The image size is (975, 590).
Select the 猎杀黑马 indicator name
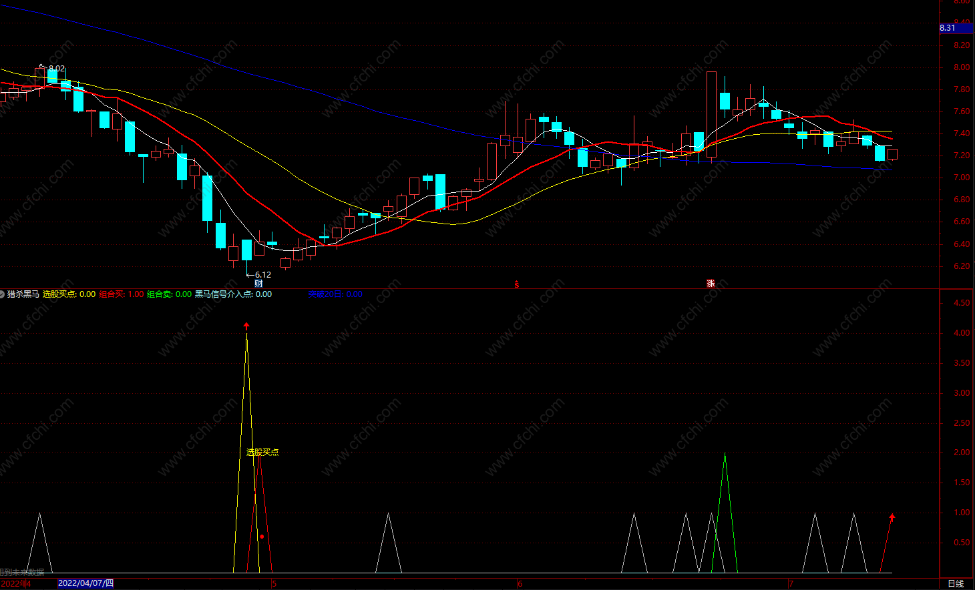point(23,294)
